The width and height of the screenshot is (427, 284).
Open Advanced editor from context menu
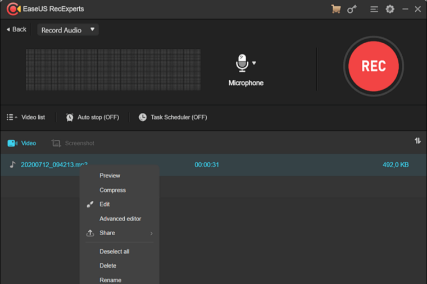tap(120, 219)
